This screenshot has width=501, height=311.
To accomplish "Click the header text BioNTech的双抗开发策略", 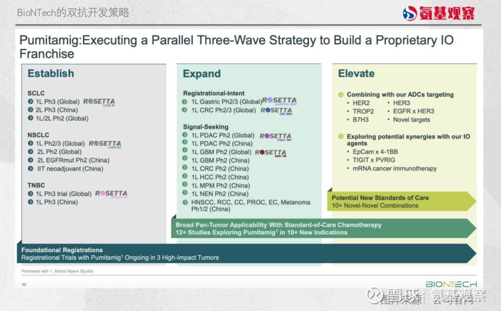I will click(73, 13).
